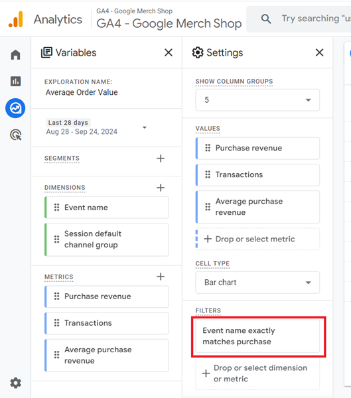Grab the Event name dimension drag handle
The height and width of the screenshot is (398, 351).
tap(56, 208)
